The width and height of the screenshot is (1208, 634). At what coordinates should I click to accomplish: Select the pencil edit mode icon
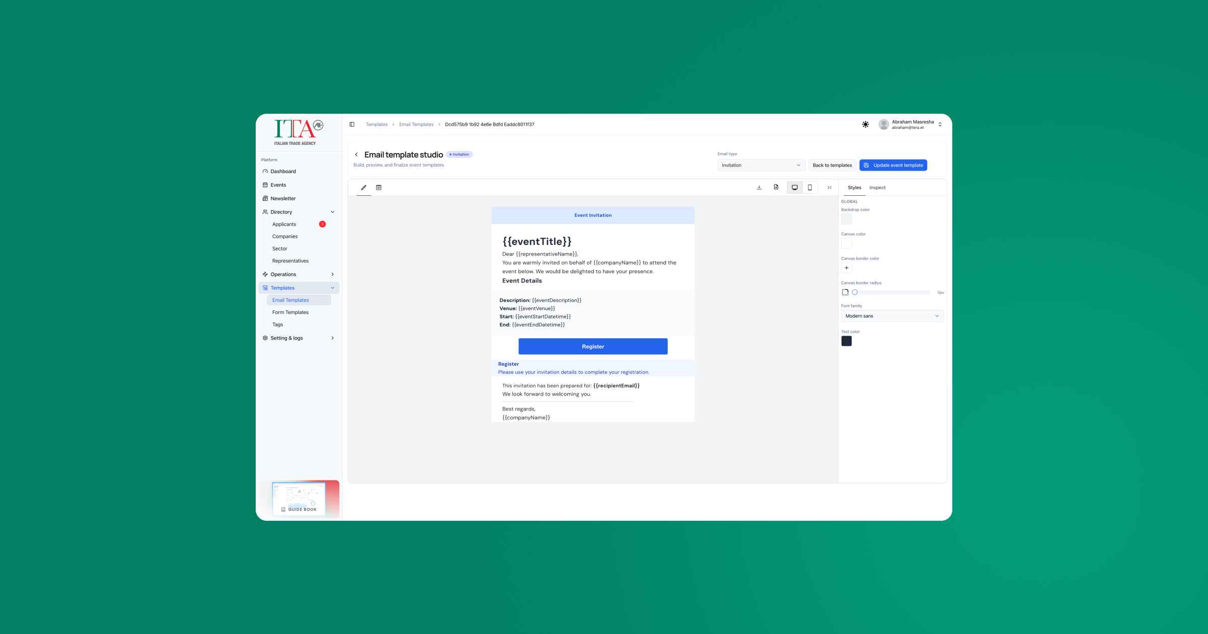click(363, 188)
